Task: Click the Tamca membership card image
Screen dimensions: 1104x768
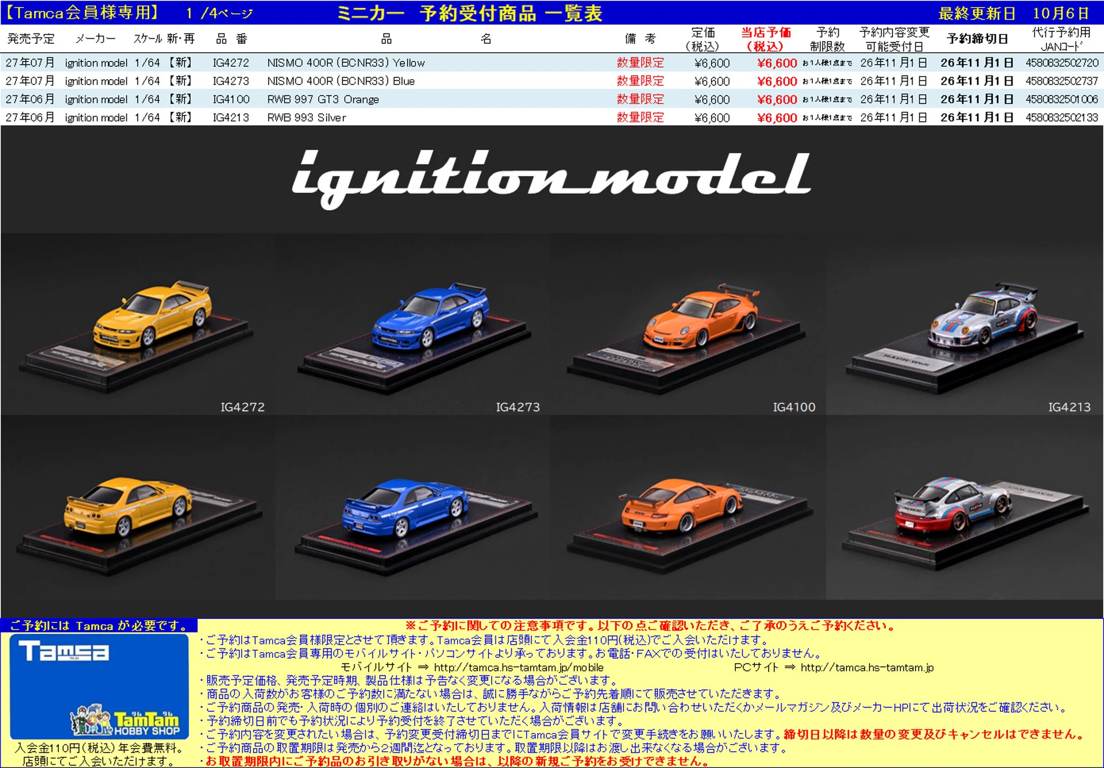Action: coord(99,686)
